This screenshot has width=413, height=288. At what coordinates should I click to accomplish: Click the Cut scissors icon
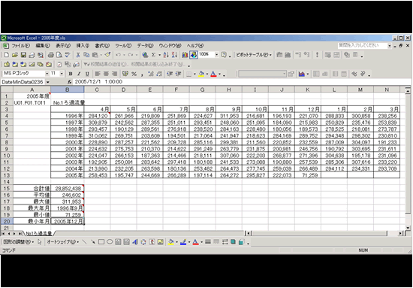point(78,55)
